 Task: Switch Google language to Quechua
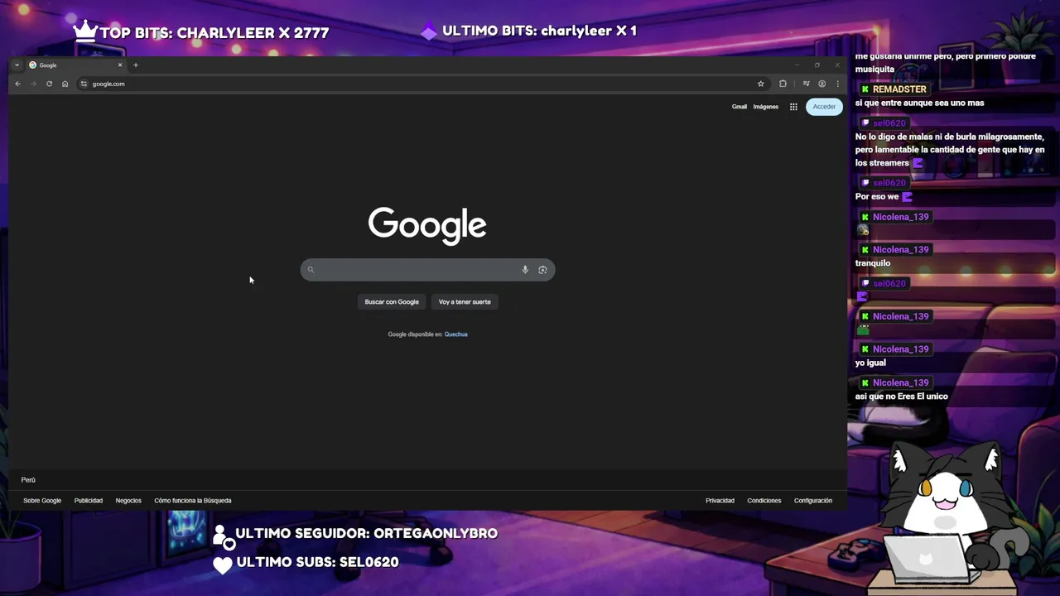click(x=456, y=334)
